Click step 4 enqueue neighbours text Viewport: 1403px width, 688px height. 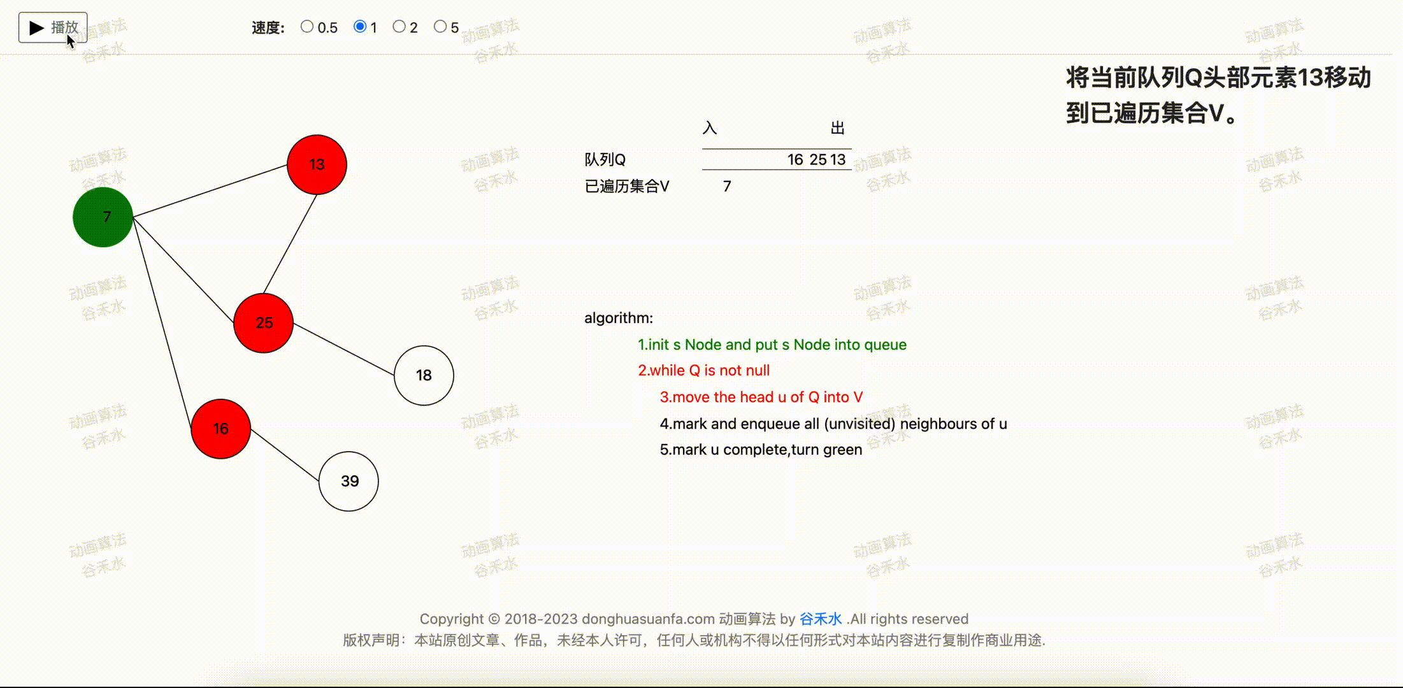coord(833,424)
